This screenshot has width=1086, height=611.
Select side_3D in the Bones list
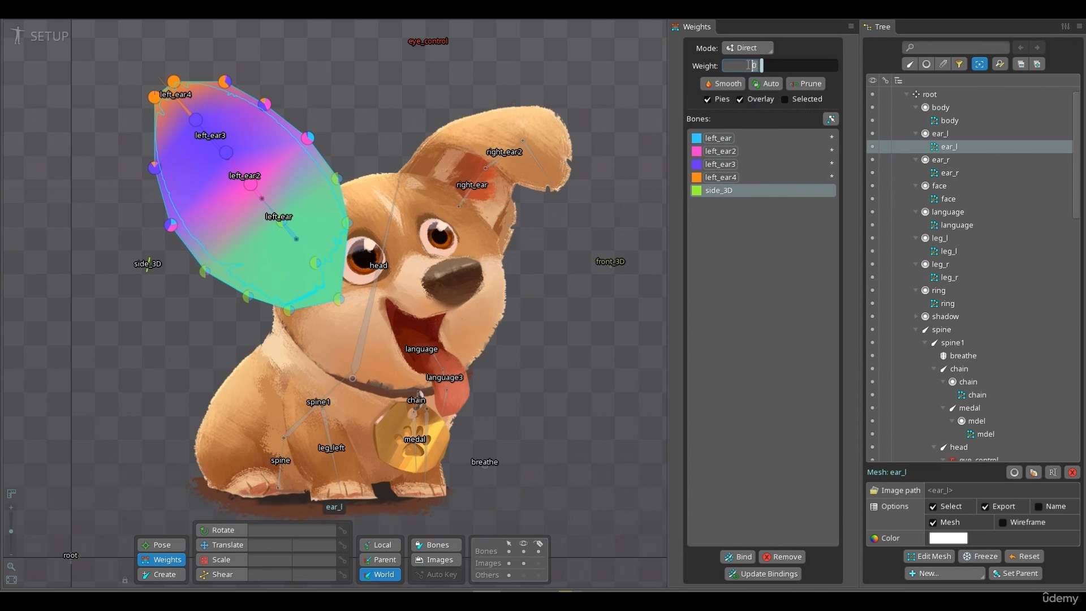point(762,191)
